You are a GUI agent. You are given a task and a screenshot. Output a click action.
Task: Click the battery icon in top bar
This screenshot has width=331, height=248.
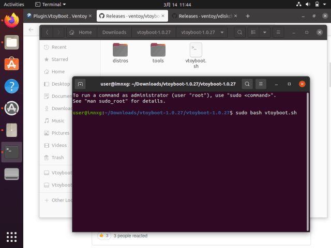[317, 4]
